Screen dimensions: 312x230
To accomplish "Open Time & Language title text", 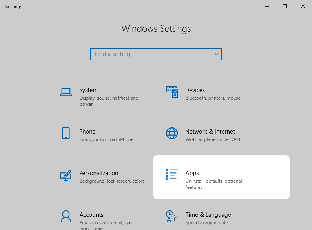I will click(208, 215).
